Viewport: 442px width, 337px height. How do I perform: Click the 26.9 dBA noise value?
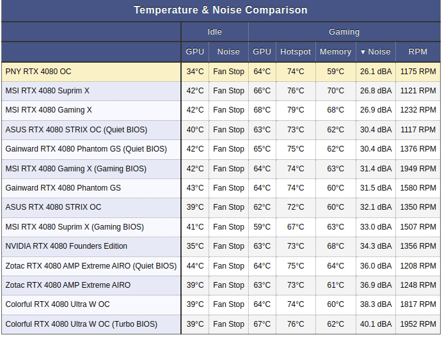click(375, 110)
